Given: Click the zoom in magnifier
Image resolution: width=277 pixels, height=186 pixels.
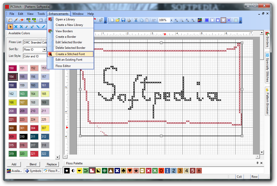Looking at the screenshot, I should pos(176,20).
